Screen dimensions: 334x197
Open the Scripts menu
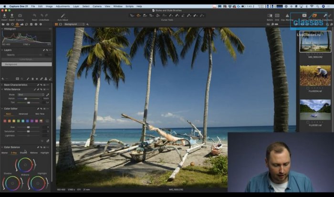pyautogui.click(x=129, y=6)
